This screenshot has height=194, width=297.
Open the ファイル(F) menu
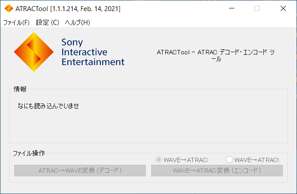(x=16, y=23)
